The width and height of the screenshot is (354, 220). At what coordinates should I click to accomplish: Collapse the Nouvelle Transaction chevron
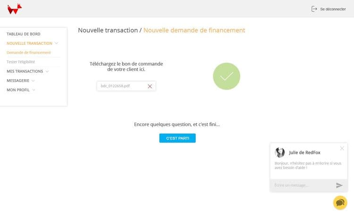(57, 43)
